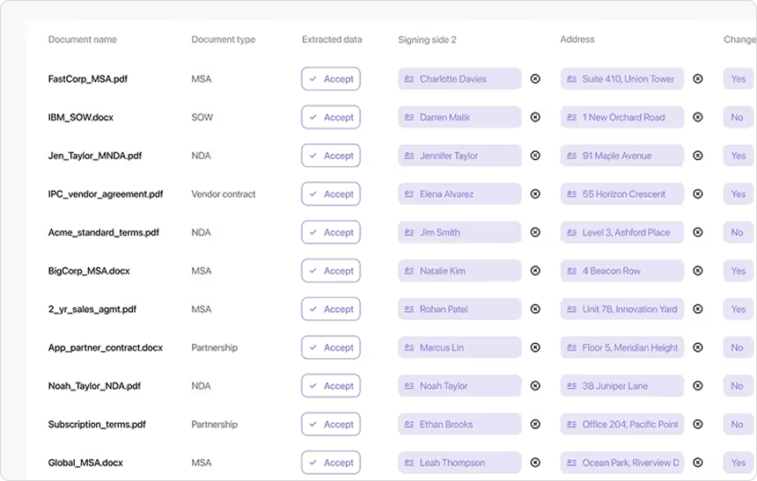
Task: Sort by the Document name column header
Action: point(82,40)
